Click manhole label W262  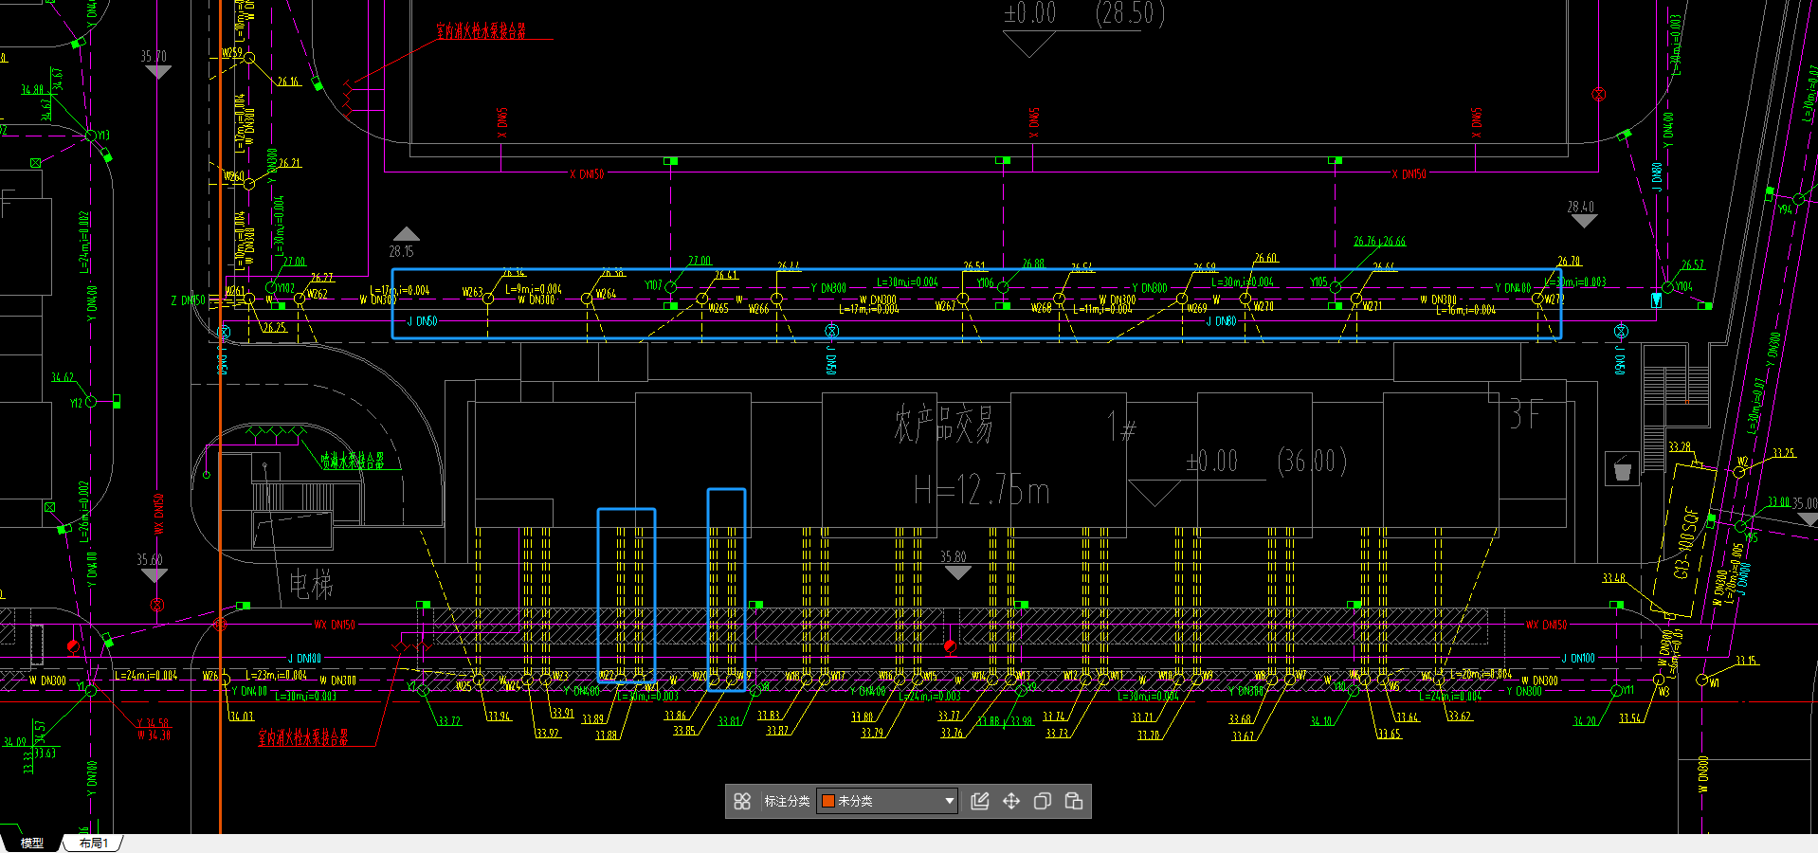[x=318, y=295]
